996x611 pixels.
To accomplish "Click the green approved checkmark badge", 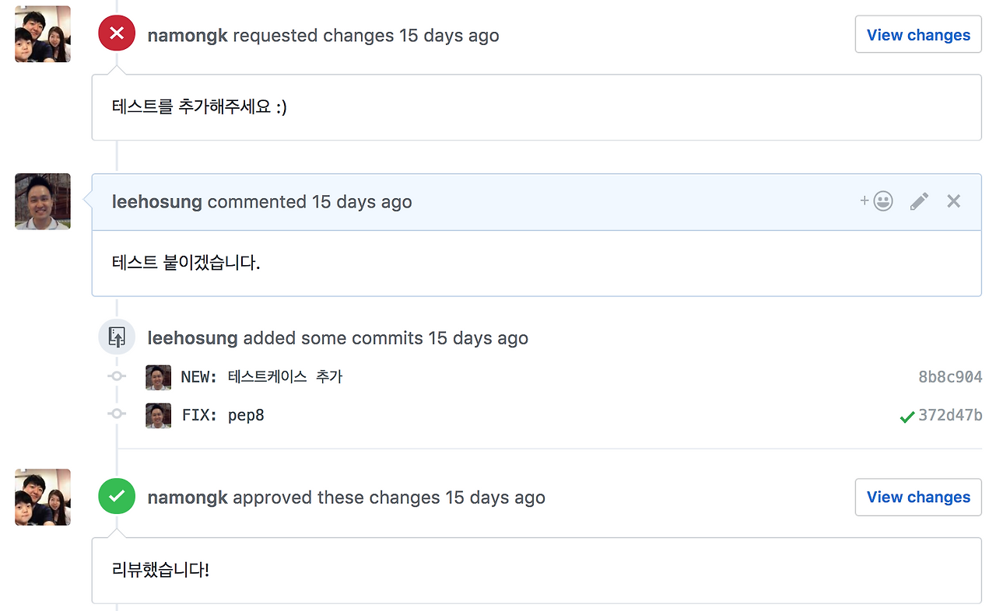I will 117,496.
